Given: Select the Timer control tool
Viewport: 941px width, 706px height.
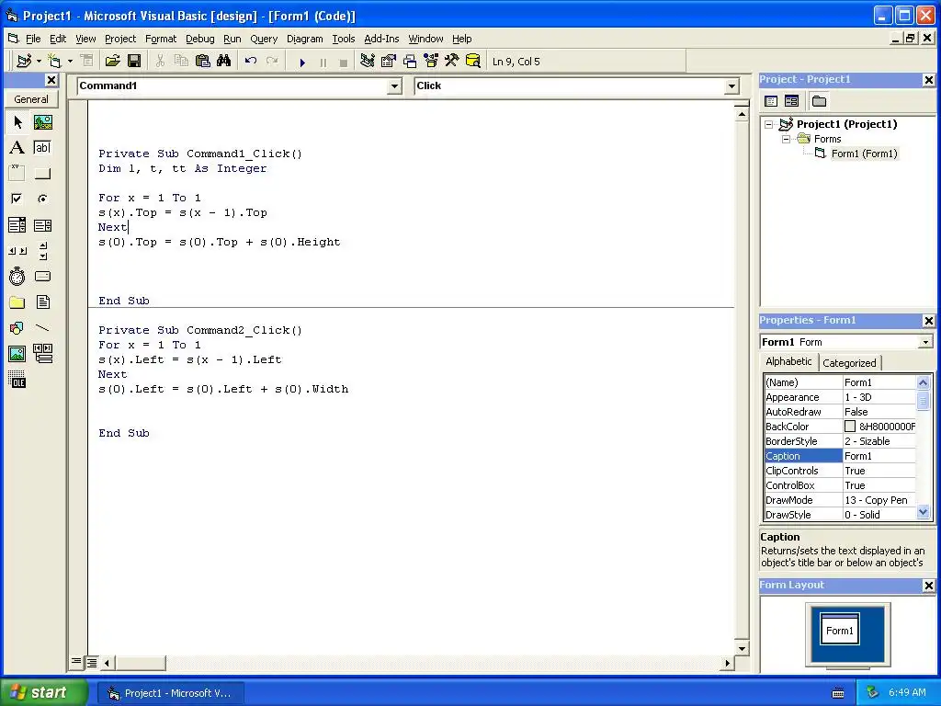Looking at the screenshot, I should (17, 276).
